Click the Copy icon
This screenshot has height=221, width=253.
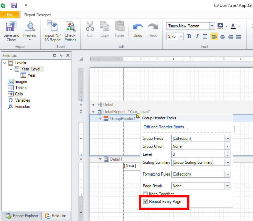pos(105,26)
